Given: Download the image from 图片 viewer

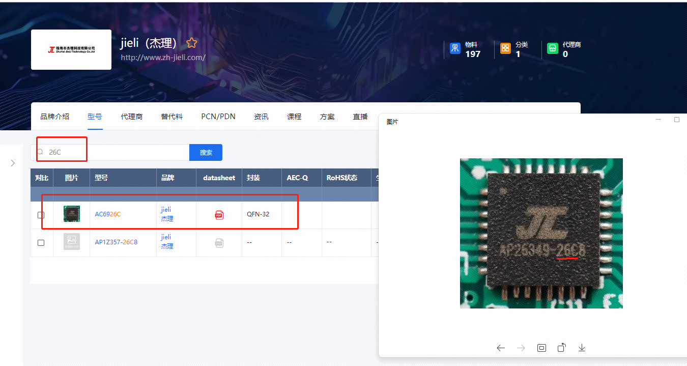Looking at the screenshot, I should point(582,348).
